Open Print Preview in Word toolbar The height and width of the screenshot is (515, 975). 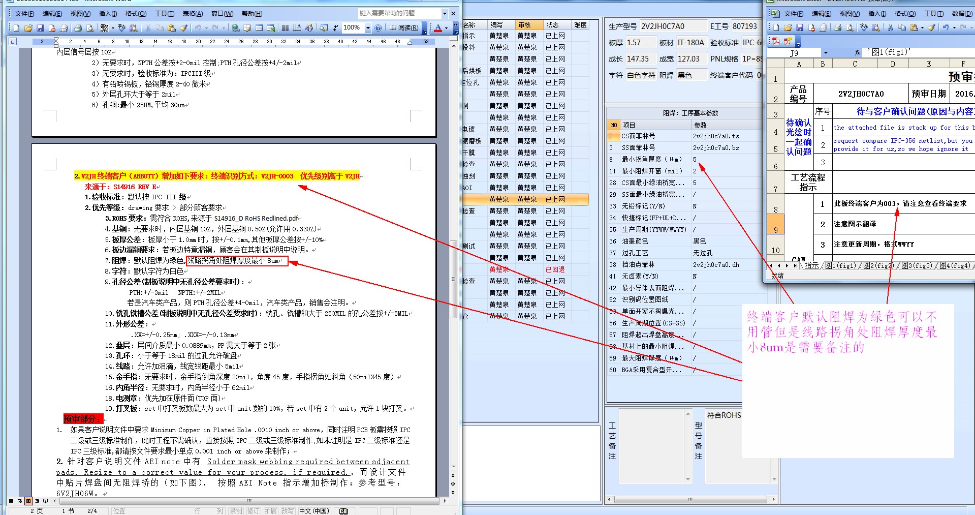(90, 28)
